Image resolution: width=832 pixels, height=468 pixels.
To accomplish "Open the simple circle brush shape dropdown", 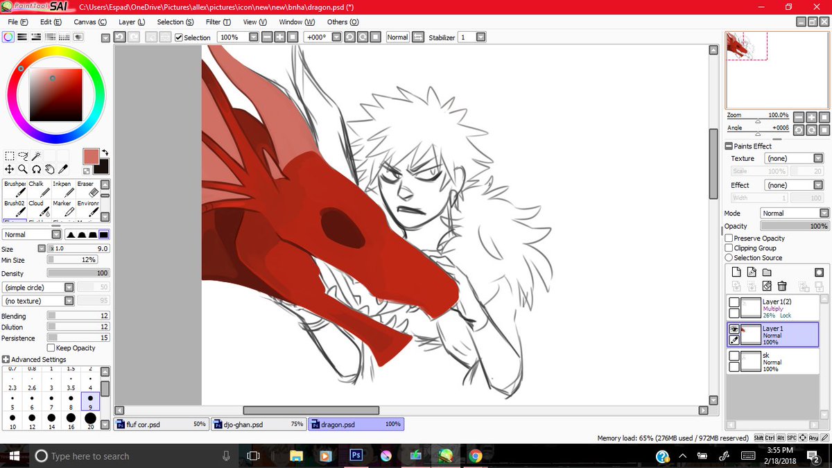I will click(x=69, y=287).
